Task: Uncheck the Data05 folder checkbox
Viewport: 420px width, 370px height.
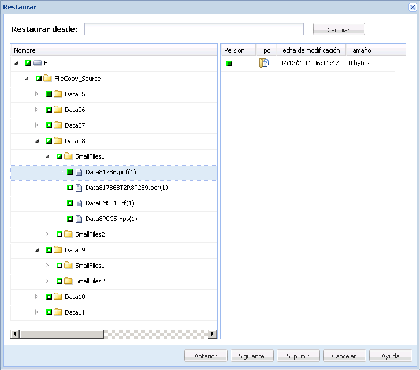Action: 49,94
